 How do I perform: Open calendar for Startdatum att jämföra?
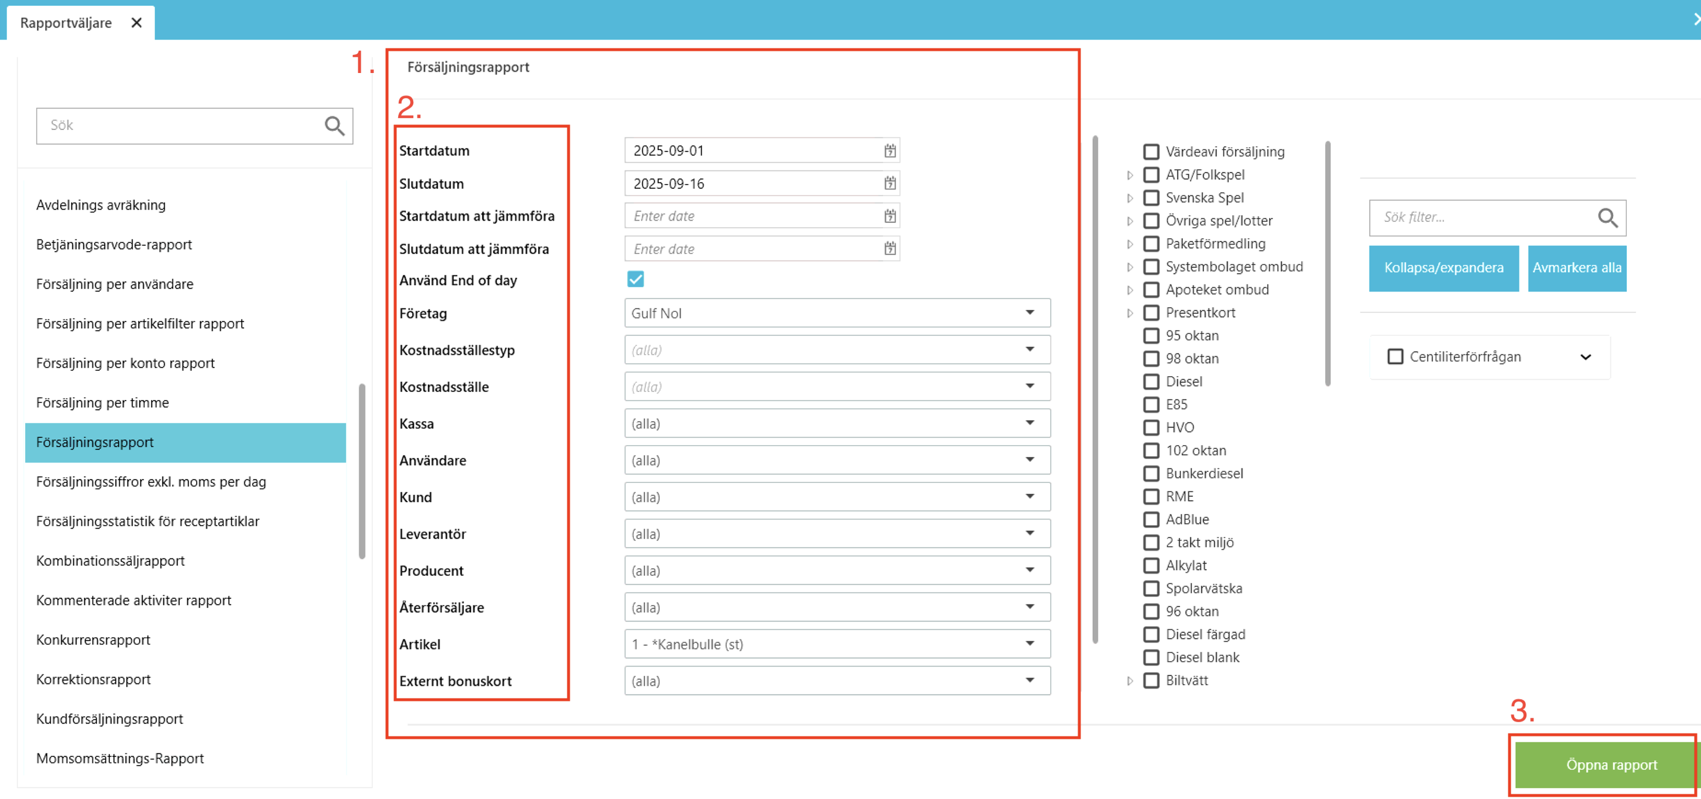click(890, 216)
